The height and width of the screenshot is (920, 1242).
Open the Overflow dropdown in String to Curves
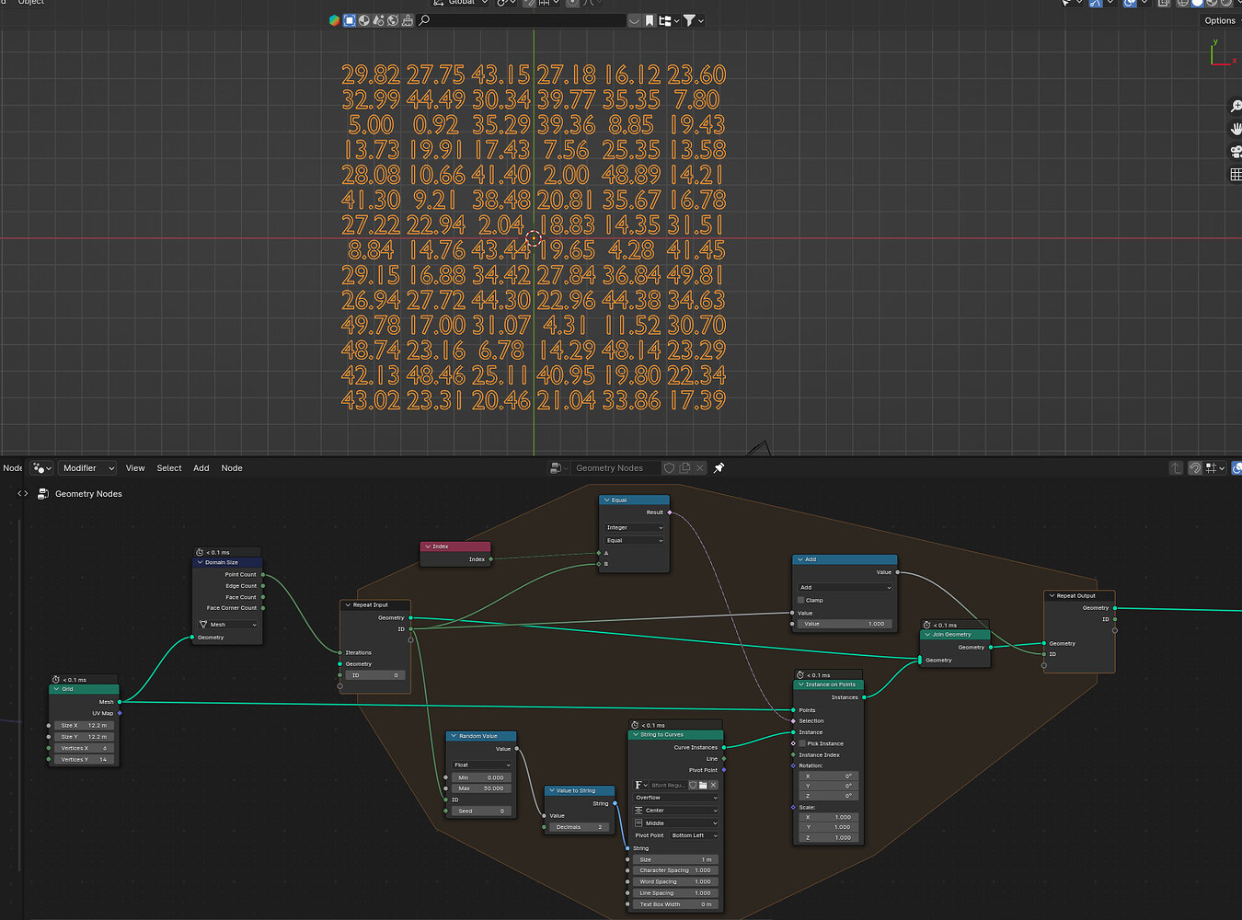click(x=675, y=798)
